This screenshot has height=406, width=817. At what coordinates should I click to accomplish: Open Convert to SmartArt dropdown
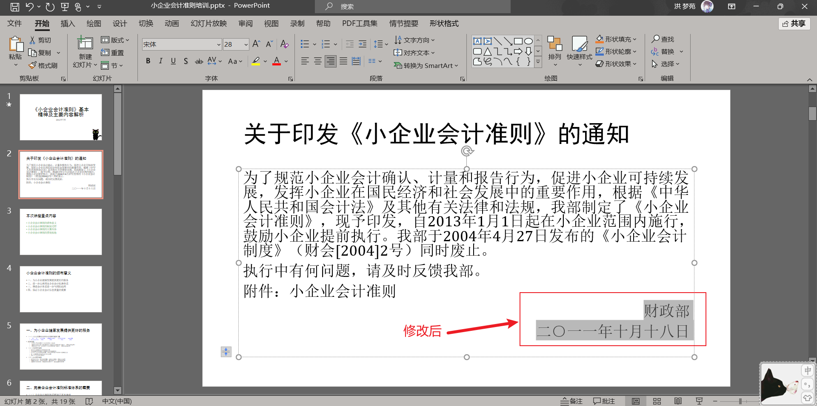426,65
